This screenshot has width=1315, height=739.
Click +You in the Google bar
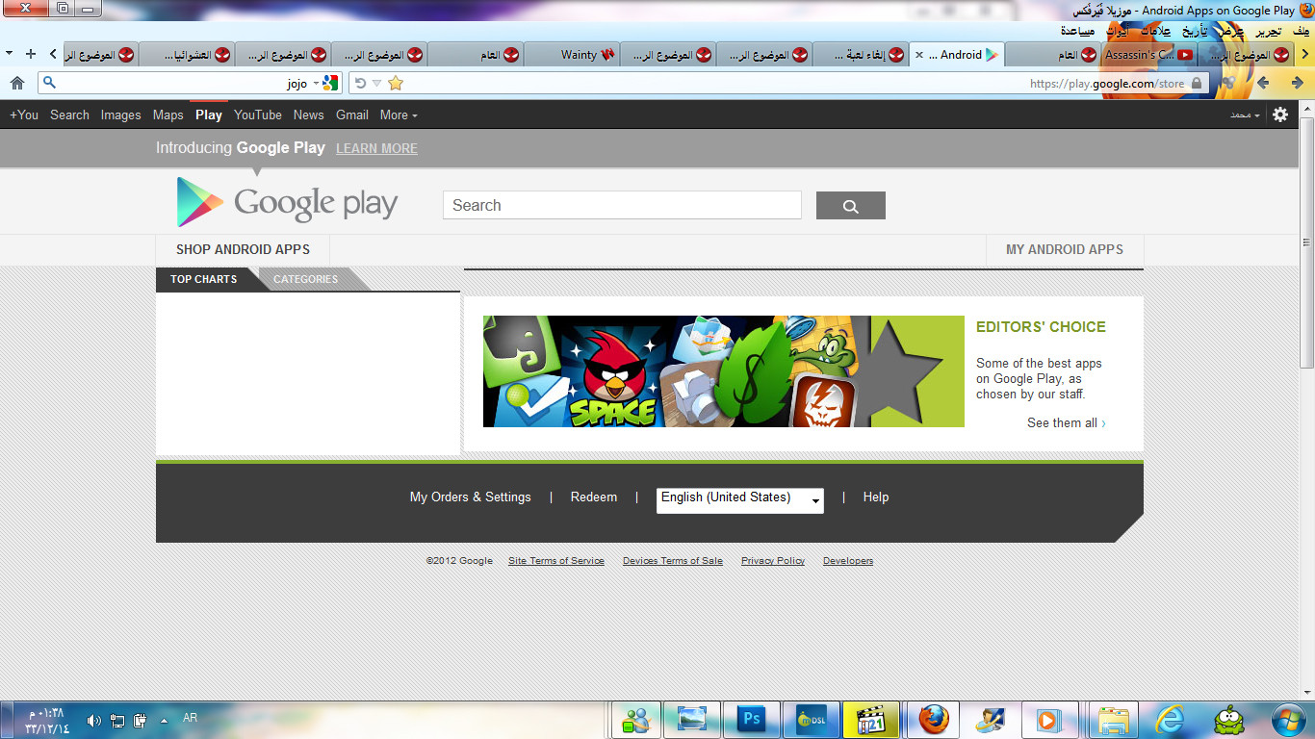pos(24,115)
